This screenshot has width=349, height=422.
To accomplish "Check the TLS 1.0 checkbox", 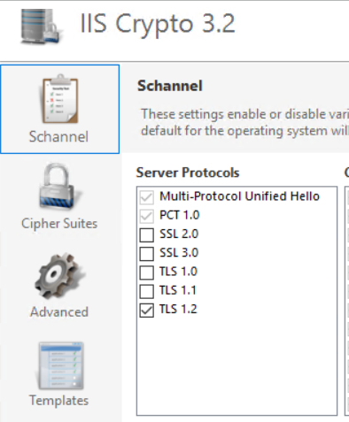I will click(146, 272).
